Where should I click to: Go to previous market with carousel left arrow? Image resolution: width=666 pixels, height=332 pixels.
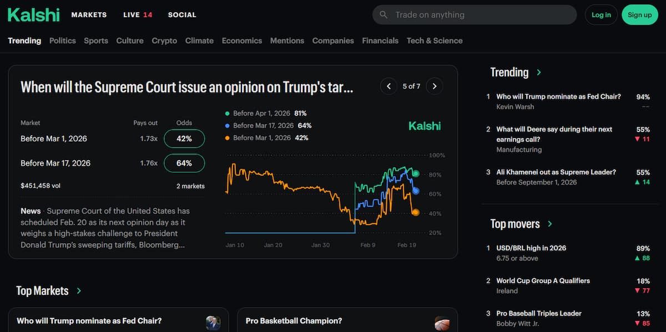point(389,86)
